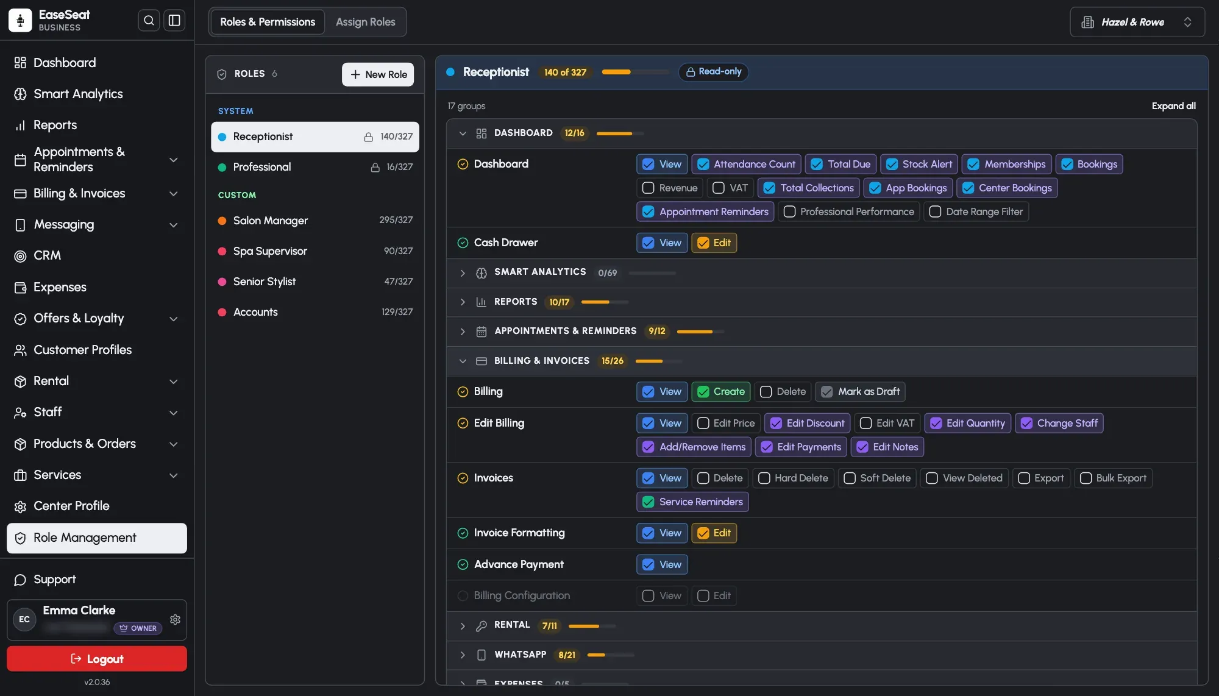
Task: Switch to the Assign Roles tab
Action: (x=365, y=22)
